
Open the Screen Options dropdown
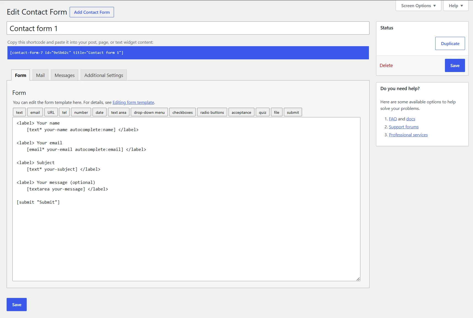click(x=418, y=5)
